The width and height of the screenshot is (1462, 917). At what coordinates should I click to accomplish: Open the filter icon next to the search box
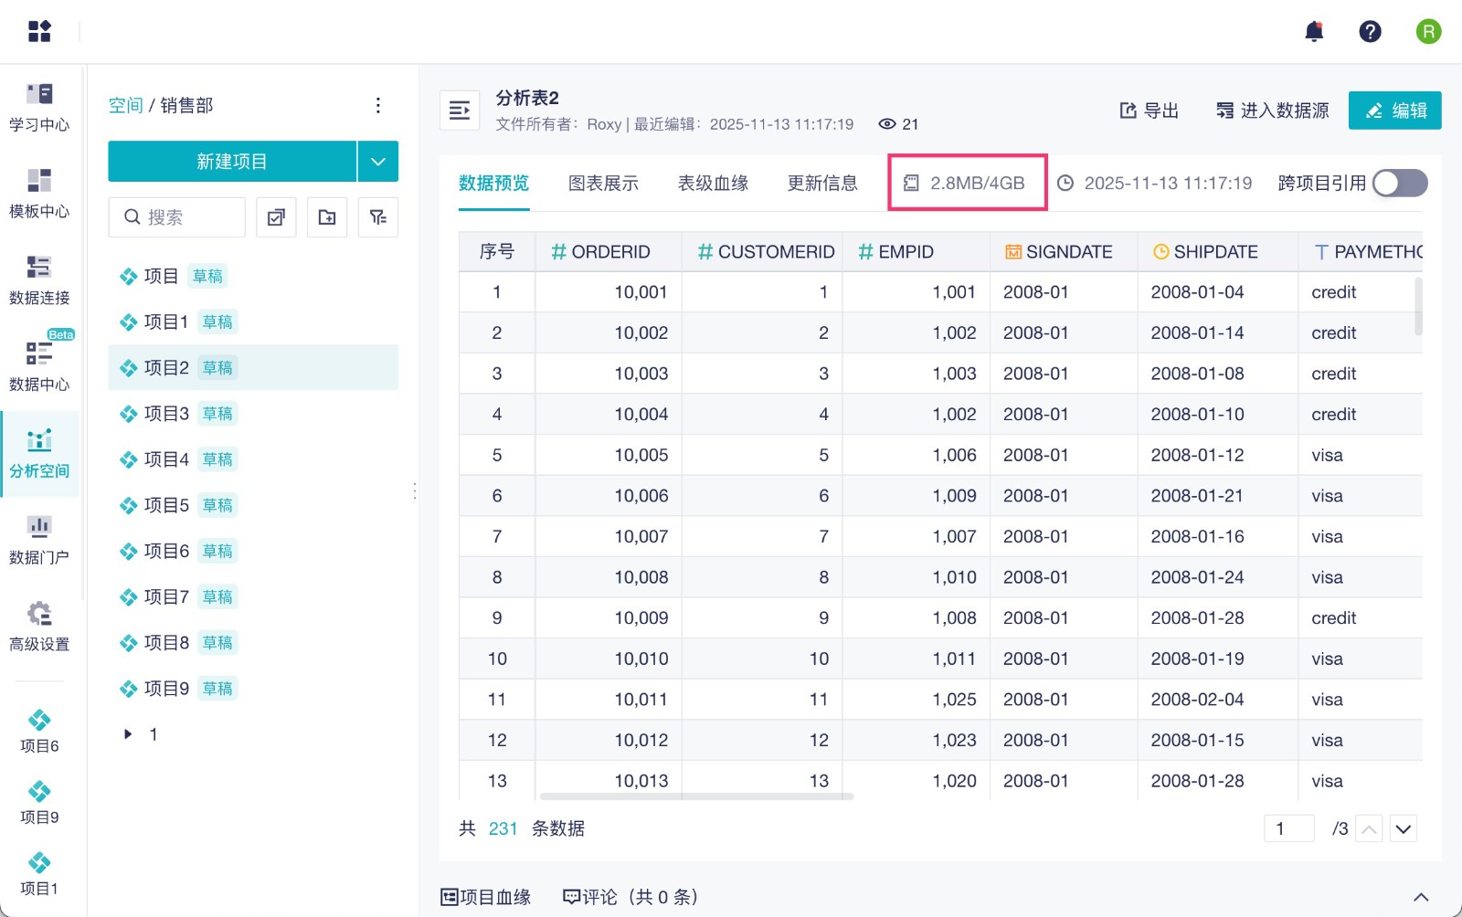click(378, 216)
